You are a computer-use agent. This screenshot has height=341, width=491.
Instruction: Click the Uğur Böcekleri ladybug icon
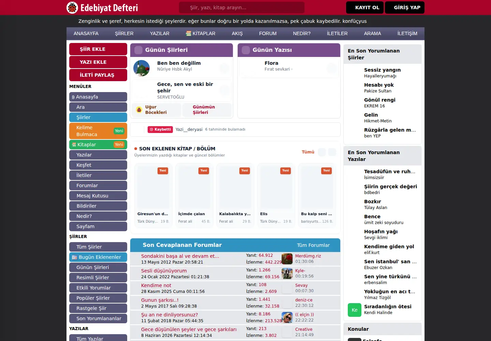139,109
